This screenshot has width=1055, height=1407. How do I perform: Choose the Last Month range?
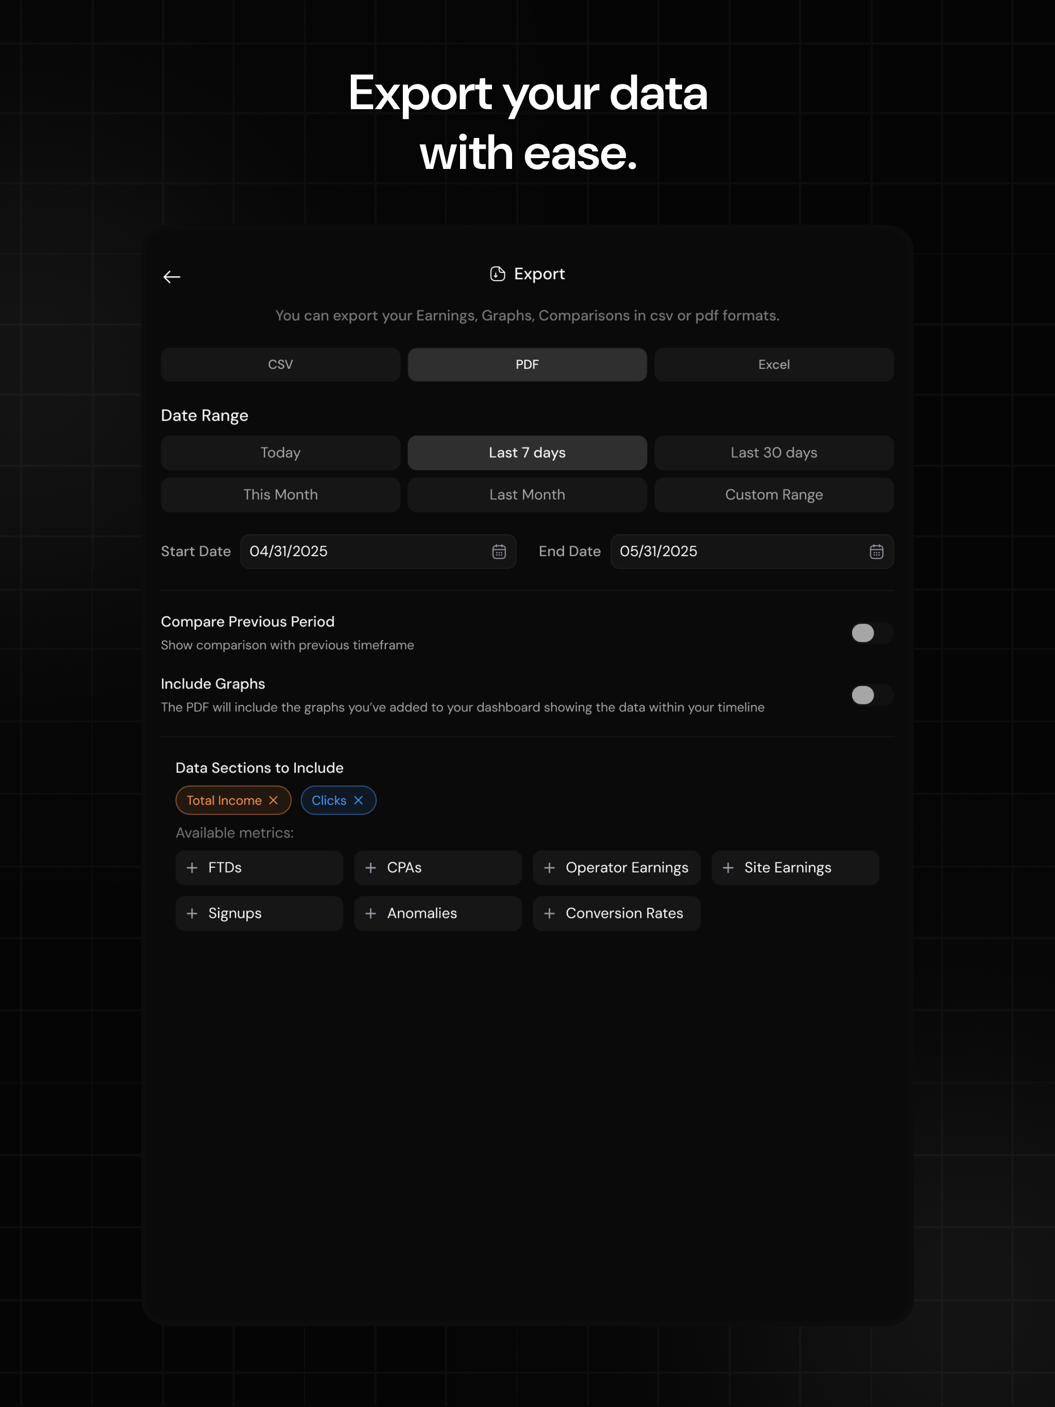tap(527, 495)
